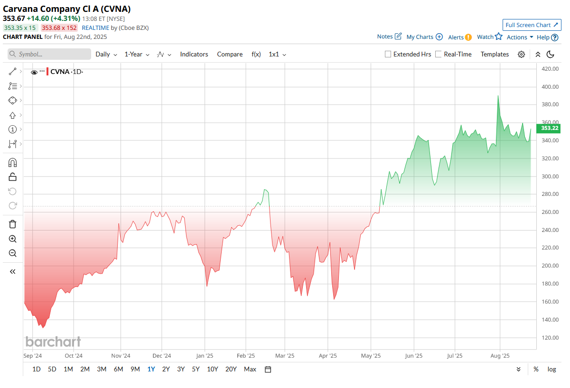This screenshot has width=570, height=388.
Task: Click the three-dot CVNA series options
Action: tap(42, 71)
